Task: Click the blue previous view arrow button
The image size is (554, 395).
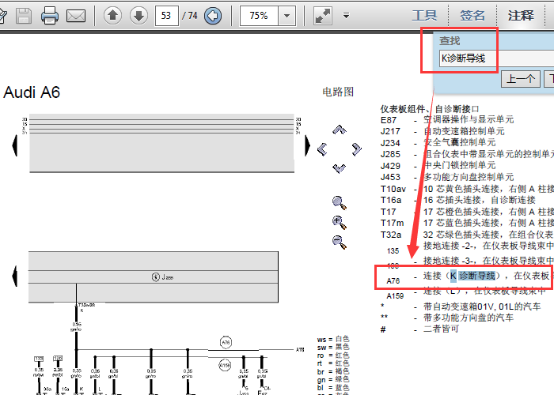Action: (213, 16)
